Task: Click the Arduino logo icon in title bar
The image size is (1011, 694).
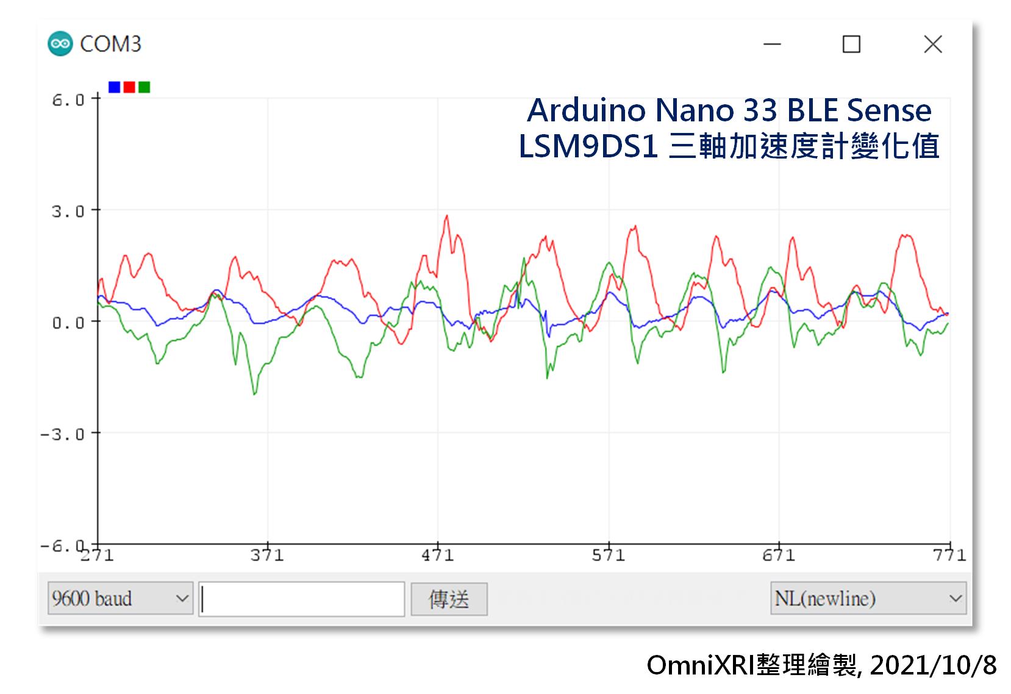Action: (x=60, y=44)
